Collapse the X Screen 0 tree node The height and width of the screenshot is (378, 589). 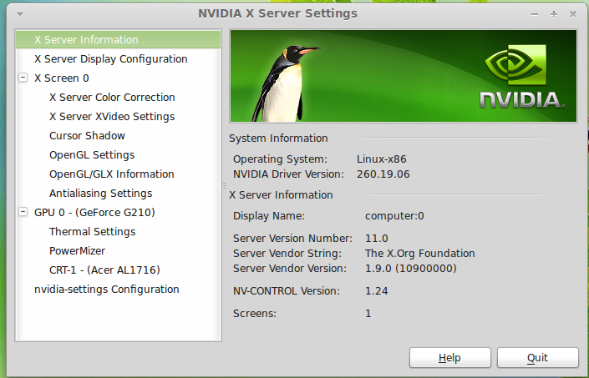23,78
